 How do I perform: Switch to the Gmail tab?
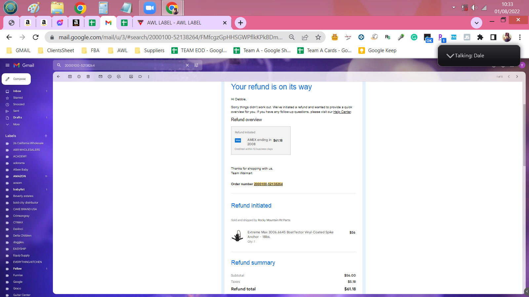click(x=108, y=23)
